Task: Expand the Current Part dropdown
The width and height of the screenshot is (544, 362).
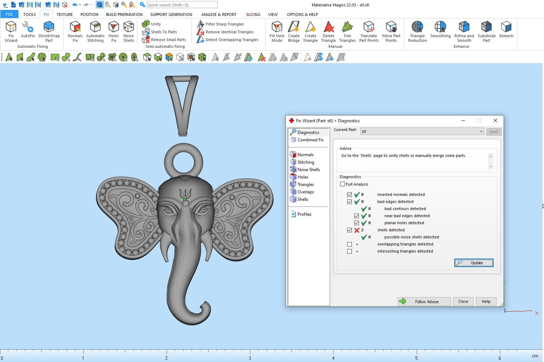Action: [x=481, y=131]
